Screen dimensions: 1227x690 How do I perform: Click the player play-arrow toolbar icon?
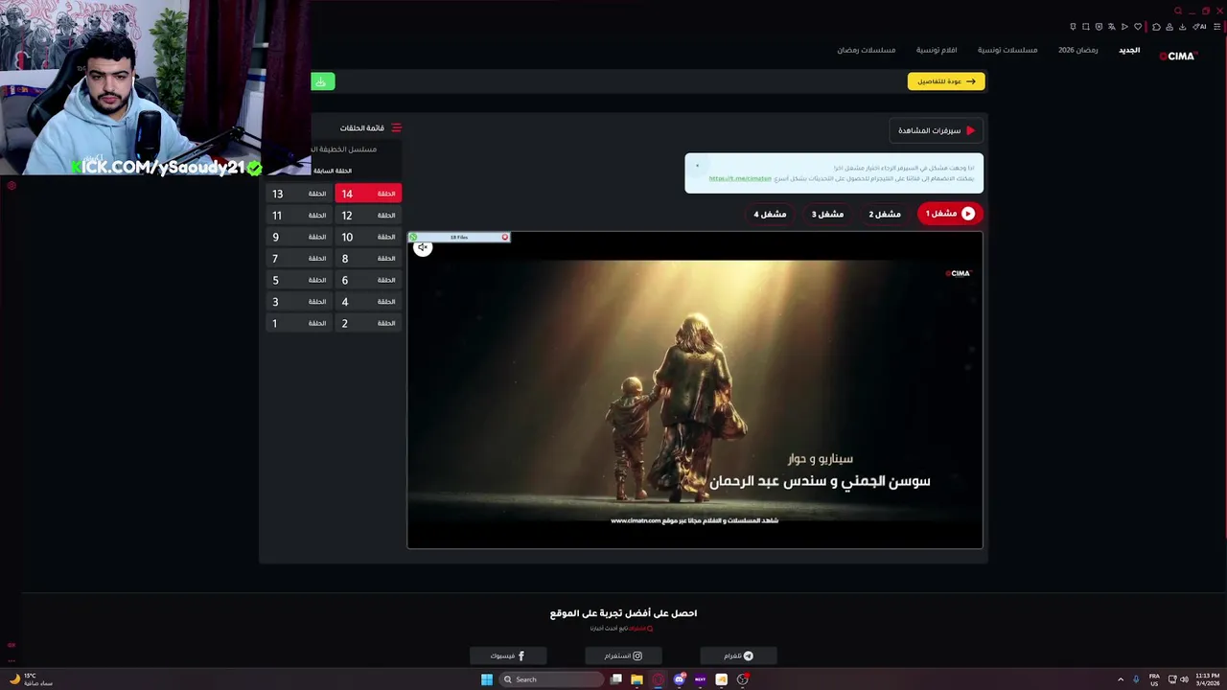pyautogui.click(x=1124, y=27)
